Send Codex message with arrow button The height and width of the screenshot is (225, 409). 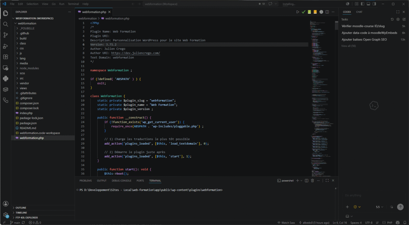[400, 207]
